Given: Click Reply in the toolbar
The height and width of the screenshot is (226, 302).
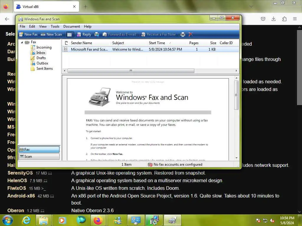Looking at the screenshot, I should (x=84, y=34).
